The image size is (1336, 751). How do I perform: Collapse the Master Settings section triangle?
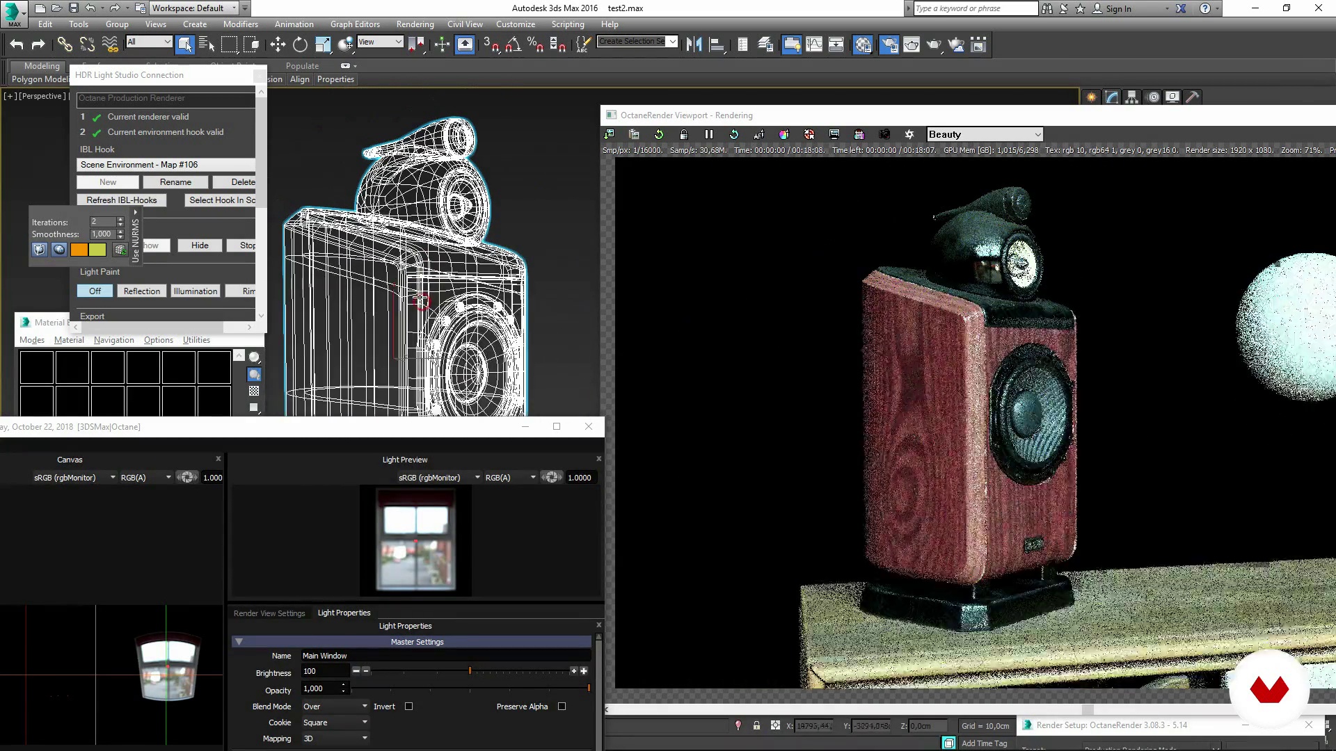tap(239, 642)
